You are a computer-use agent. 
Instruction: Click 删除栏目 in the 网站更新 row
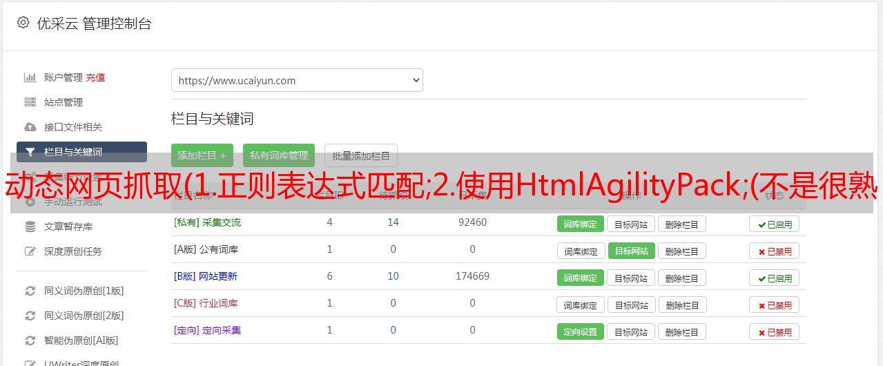[682, 278]
